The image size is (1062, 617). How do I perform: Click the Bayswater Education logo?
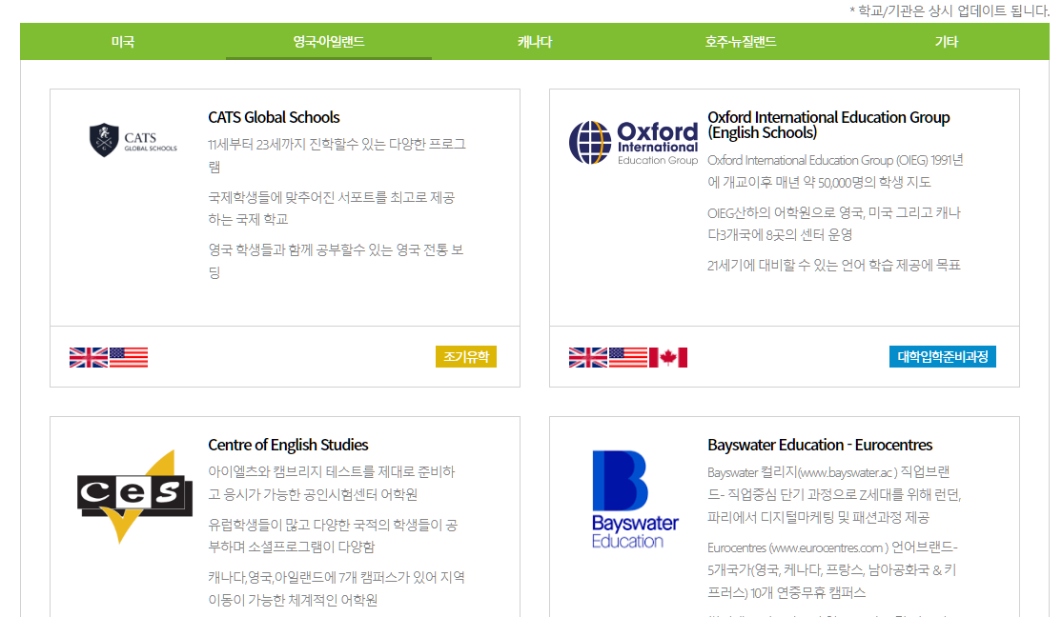635,499
